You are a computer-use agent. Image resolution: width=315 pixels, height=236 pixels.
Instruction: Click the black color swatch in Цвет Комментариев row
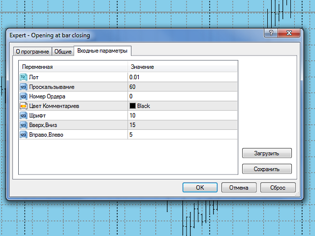click(x=132, y=106)
